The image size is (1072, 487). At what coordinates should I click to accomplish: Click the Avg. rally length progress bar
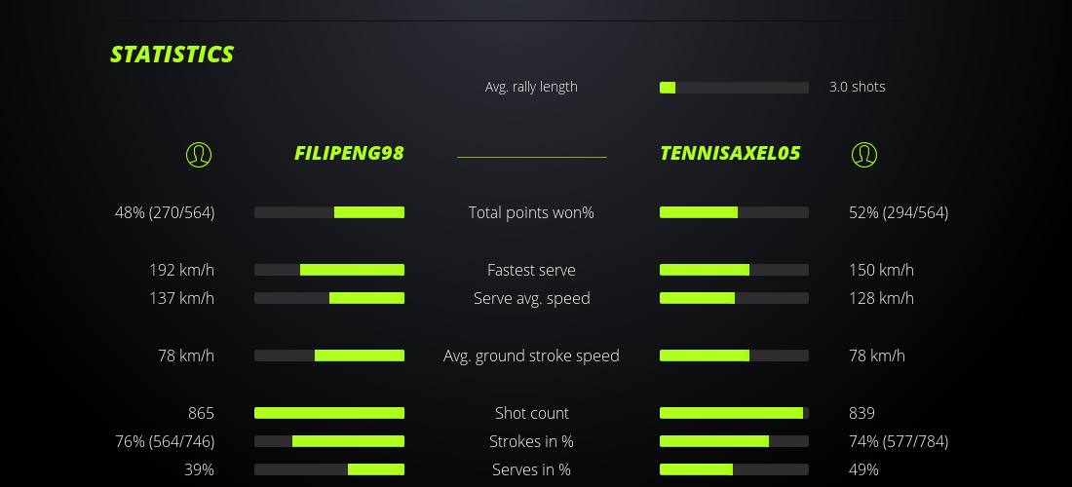(734, 88)
